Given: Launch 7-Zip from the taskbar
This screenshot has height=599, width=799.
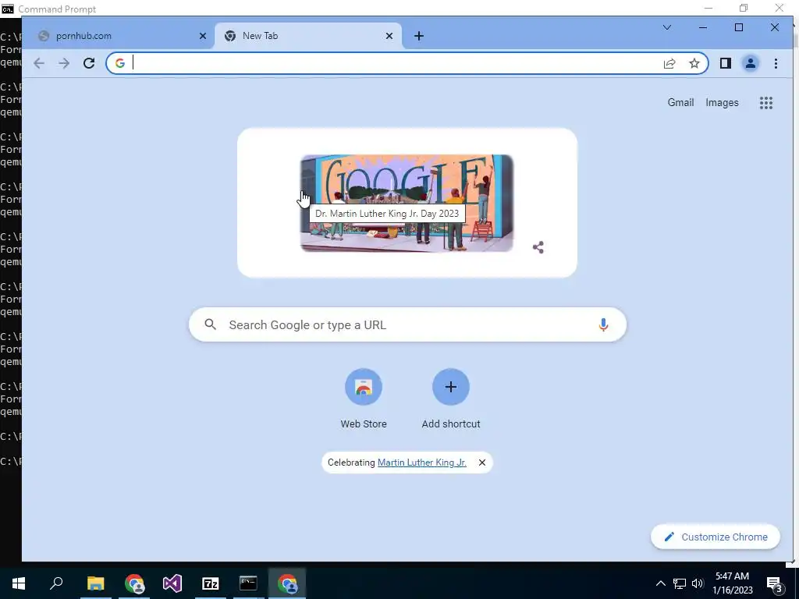Looking at the screenshot, I should tap(211, 583).
